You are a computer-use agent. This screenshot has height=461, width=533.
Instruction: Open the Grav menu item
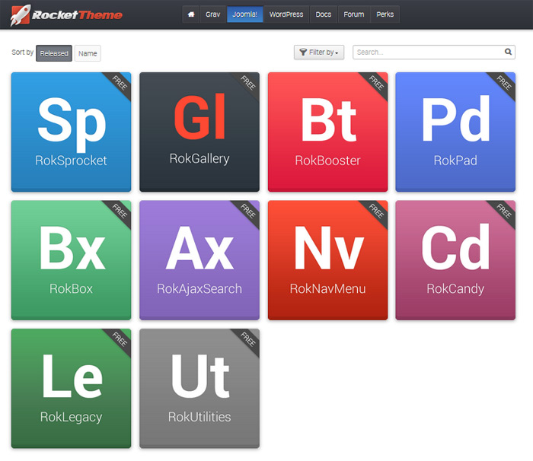[212, 14]
